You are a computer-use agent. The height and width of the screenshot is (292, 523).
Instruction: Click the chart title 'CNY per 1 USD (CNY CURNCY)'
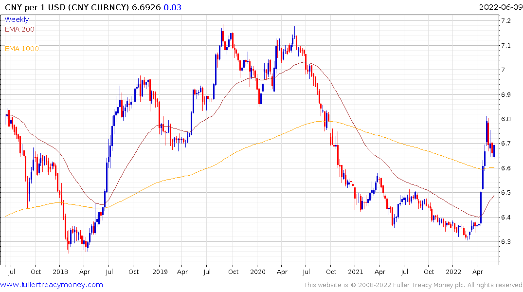pyautogui.click(x=67, y=7)
